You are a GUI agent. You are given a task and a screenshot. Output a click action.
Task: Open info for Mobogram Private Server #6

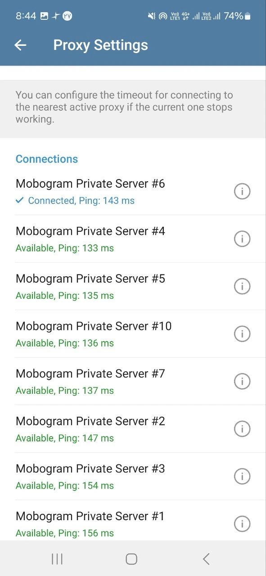(242, 191)
